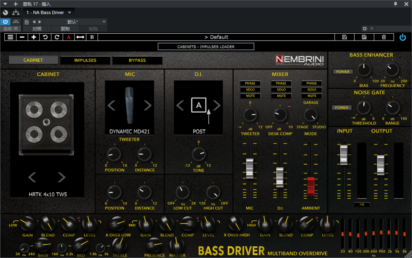412x258 pixels.
Task: Go to the next host preset arrow
Action: tap(40, 22)
